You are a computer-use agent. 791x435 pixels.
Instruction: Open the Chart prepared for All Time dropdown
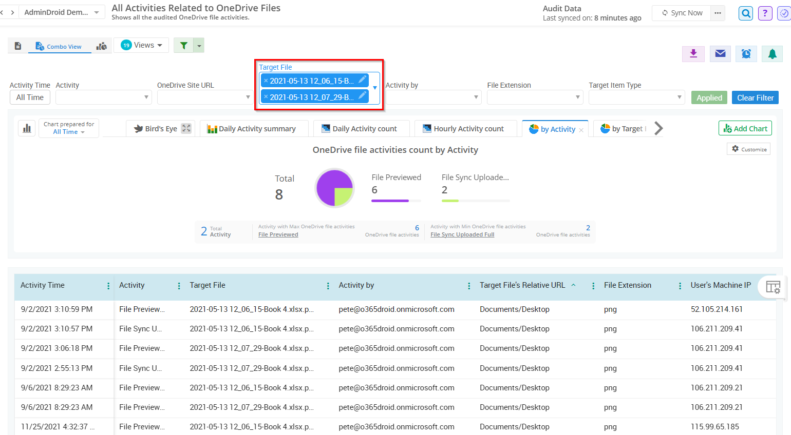(69, 128)
